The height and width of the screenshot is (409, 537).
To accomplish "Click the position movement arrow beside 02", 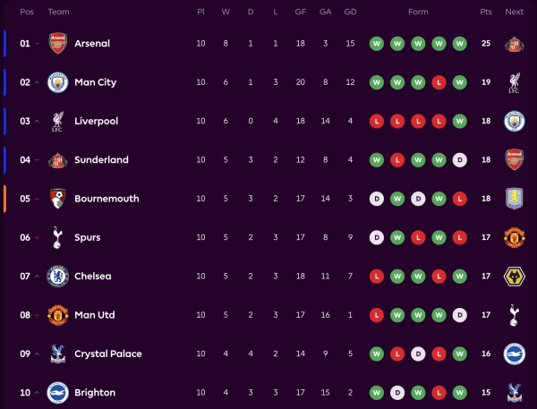I will coord(37,82).
